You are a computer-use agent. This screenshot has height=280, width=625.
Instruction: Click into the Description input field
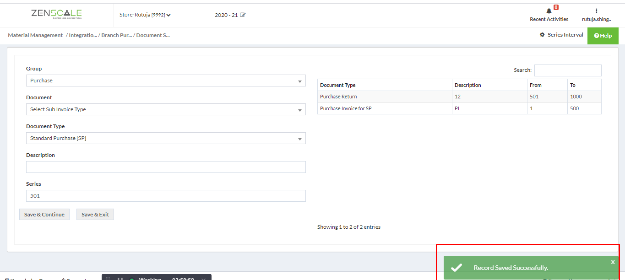(166, 167)
